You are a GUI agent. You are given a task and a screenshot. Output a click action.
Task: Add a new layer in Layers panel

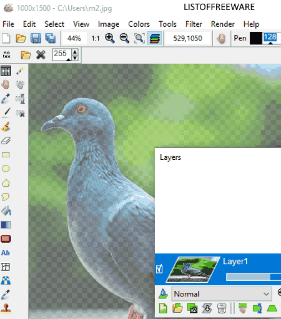tap(163, 308)
